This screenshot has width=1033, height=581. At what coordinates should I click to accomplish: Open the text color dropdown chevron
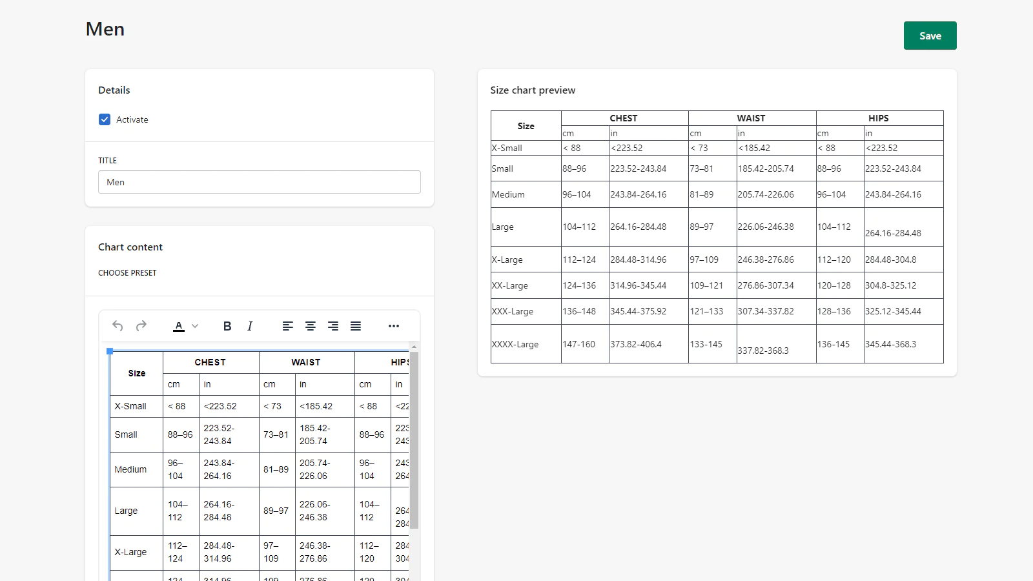click(x=195, y=326)
